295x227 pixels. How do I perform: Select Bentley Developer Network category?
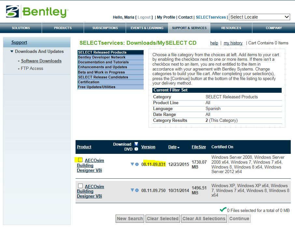(x=110, y=57)
